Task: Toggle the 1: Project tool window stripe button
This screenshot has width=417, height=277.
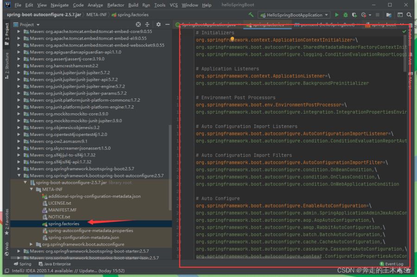Action: [6, 34]
